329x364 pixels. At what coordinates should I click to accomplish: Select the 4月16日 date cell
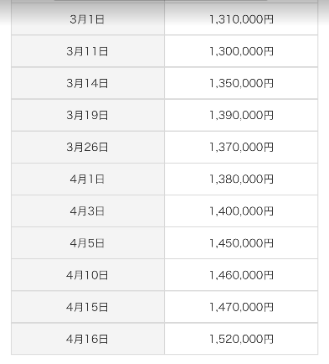(88, 339)
